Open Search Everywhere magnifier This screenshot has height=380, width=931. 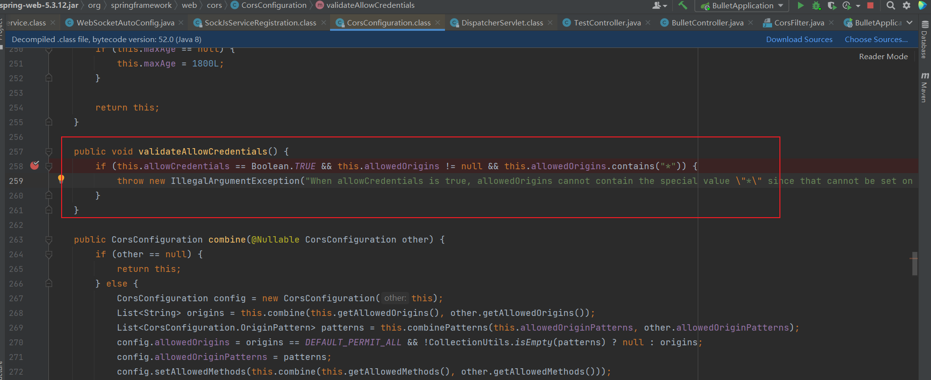click(891, 5)
